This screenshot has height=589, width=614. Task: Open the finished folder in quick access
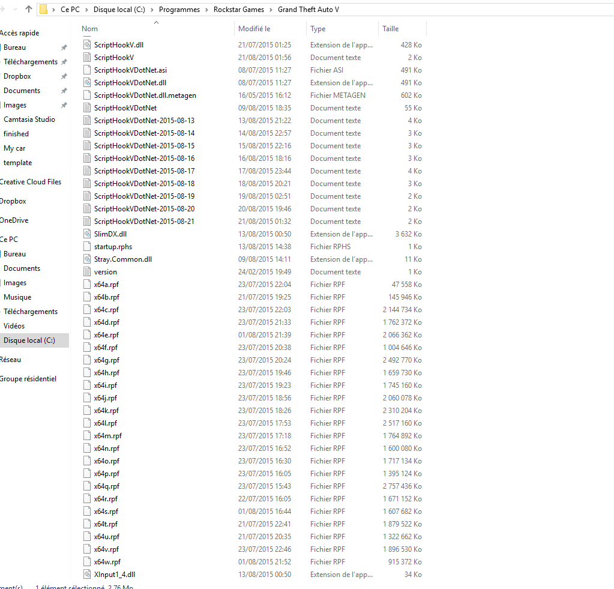16,134
